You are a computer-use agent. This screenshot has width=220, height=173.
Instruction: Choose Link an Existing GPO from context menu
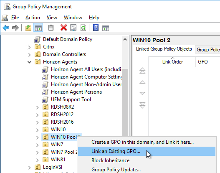[147, 151]
